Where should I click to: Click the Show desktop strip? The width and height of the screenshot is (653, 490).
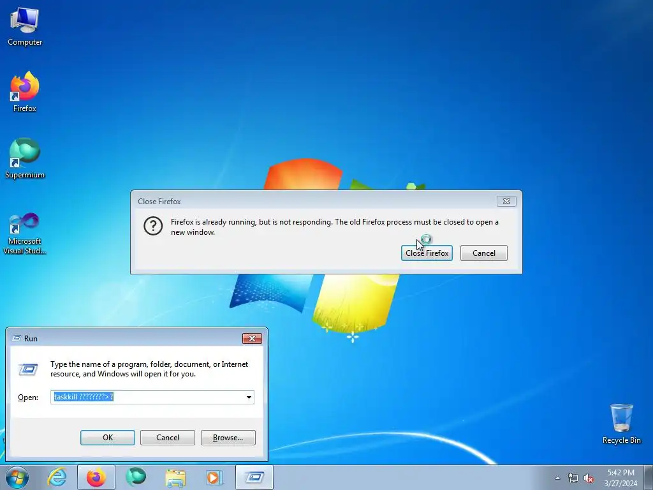[649, 477]
